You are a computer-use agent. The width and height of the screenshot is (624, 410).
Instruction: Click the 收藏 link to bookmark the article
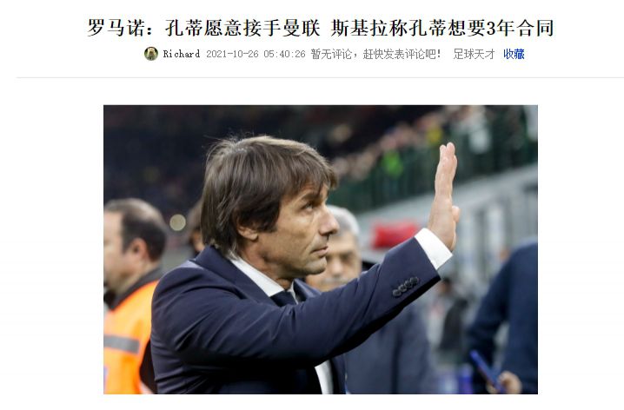pyautogui.click(x=514, y=54)
